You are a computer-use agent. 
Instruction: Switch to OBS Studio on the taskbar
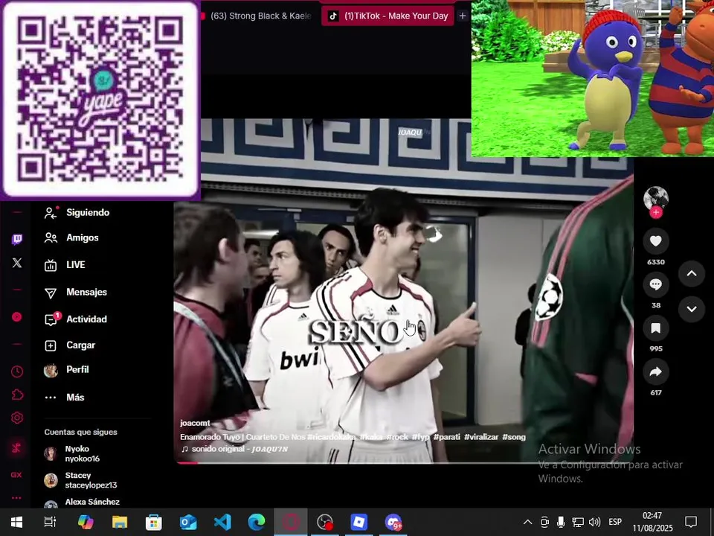click(325, 522)
